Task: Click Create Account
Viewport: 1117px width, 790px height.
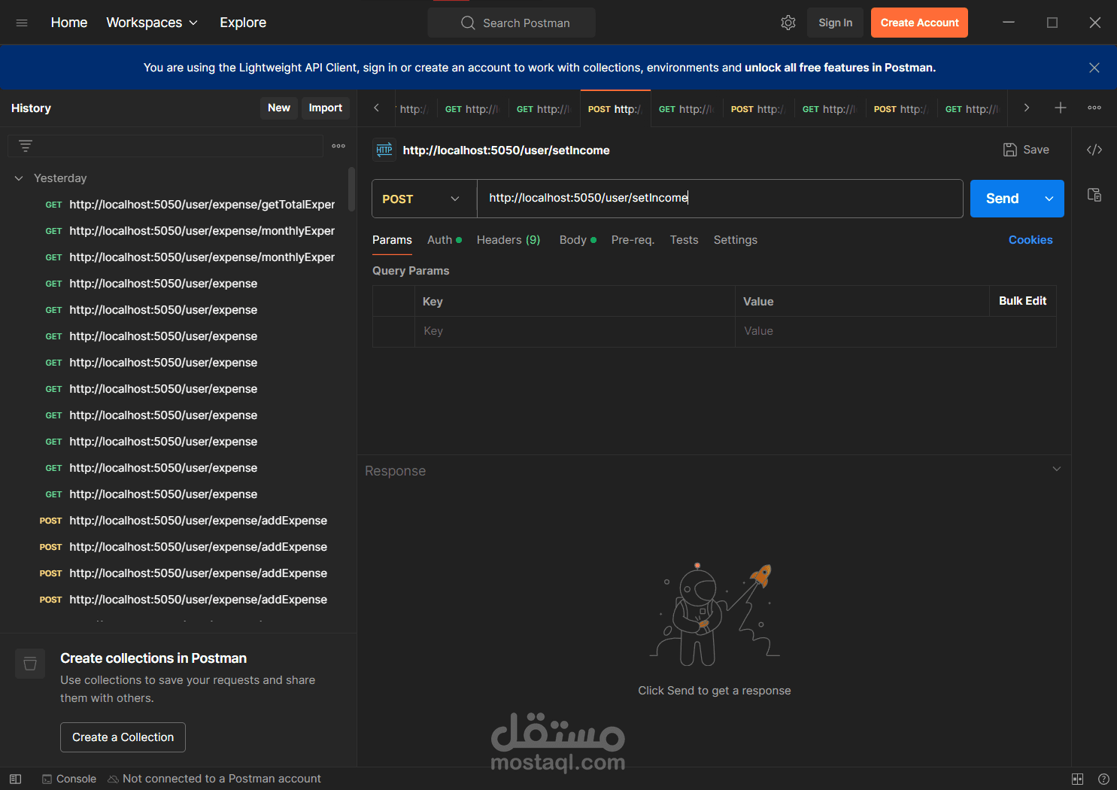Action: [919, 23]
